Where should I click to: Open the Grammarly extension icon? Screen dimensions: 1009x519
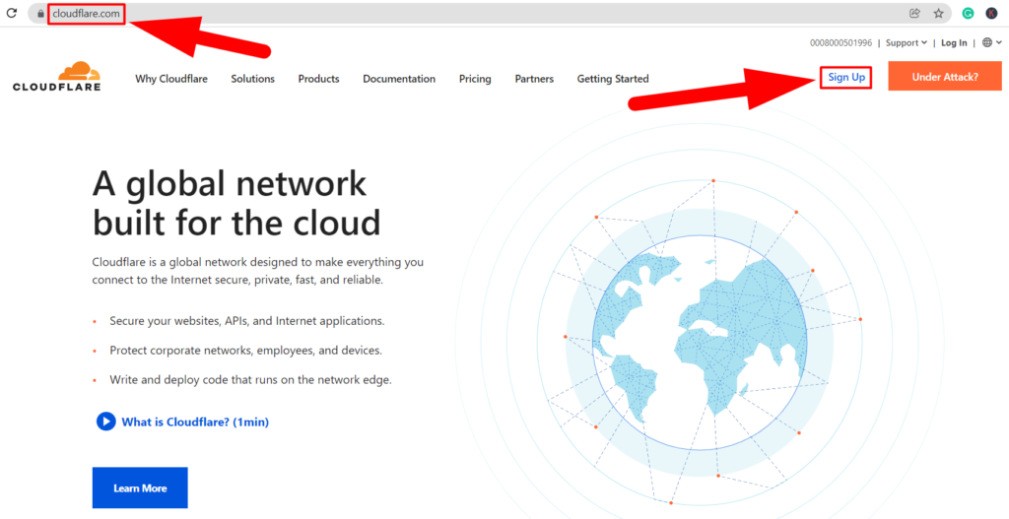pos(968,14)
